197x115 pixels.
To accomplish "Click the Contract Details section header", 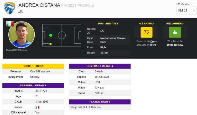I will 100,66.
